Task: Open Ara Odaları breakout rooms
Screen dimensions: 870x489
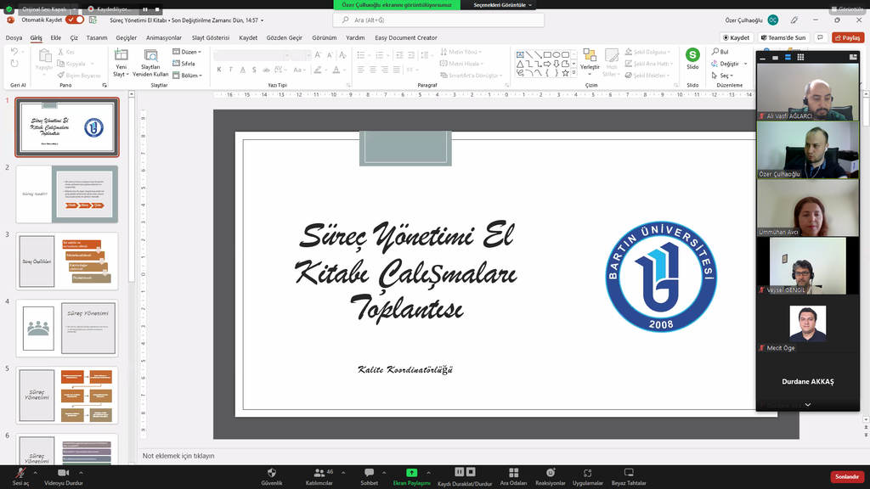Action: click(x=513, y=477)
